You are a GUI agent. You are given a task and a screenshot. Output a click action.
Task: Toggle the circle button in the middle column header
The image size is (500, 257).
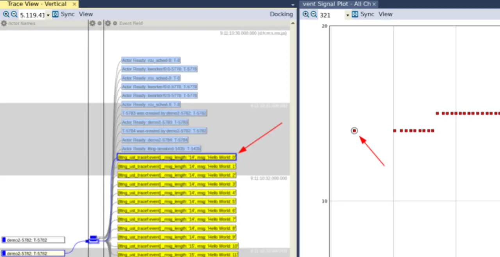click(100, 23)
